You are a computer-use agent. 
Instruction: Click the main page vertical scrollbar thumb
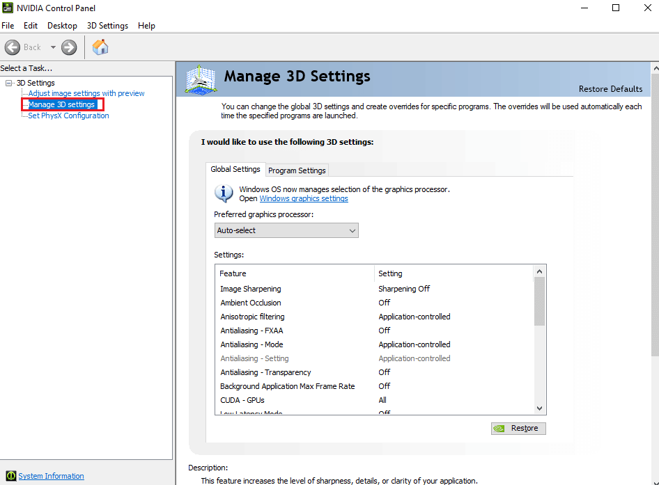coord(656,215)
